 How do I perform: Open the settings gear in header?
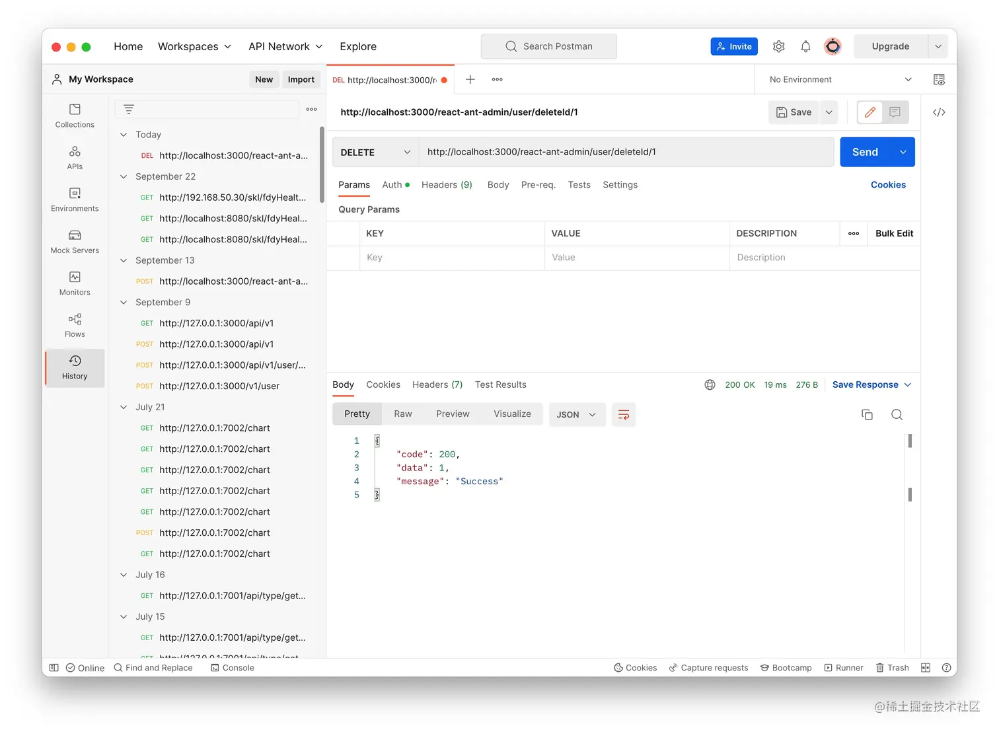point(779,46)
